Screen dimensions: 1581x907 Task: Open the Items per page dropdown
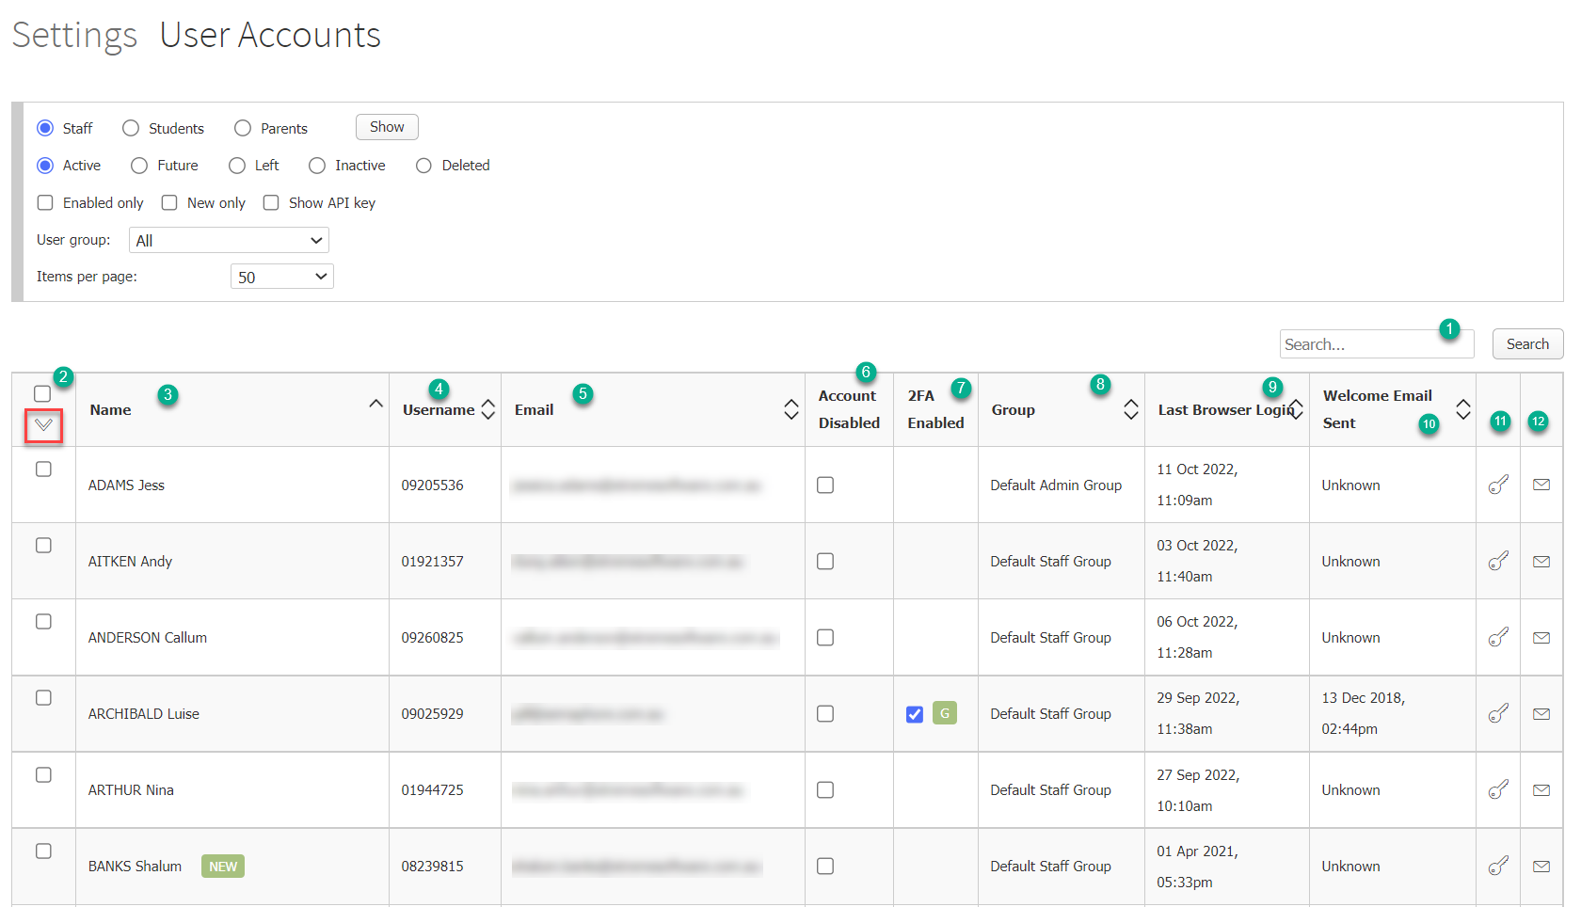coord(280,276)
